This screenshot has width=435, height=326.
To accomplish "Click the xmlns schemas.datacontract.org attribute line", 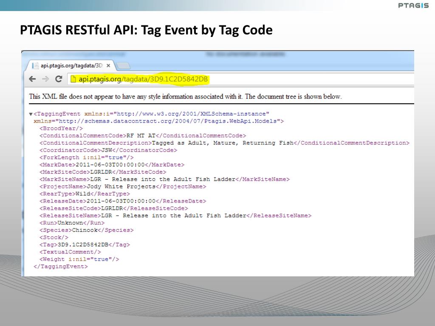I will click(x=159, y=121).
